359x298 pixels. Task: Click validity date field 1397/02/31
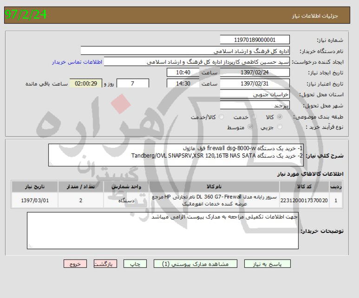[x=255, y=83]
